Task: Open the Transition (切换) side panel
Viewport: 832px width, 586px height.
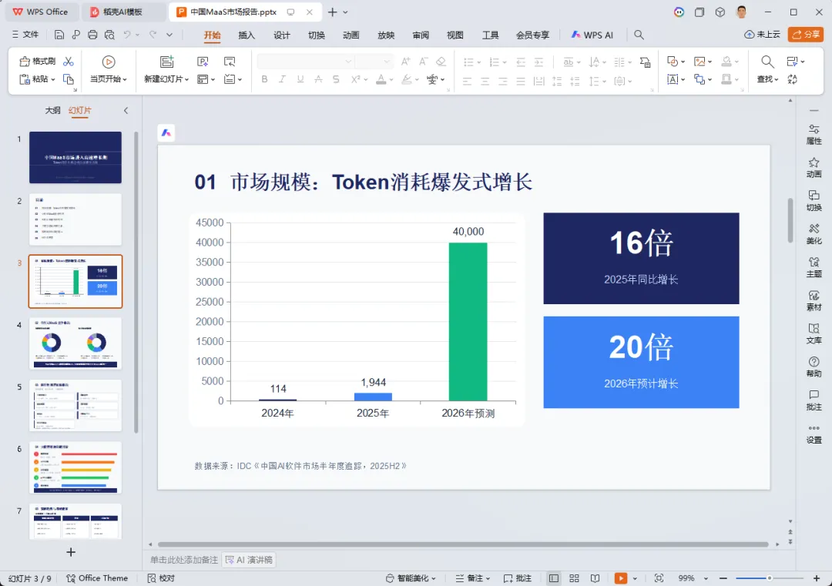Action: (x=814, y=200)
